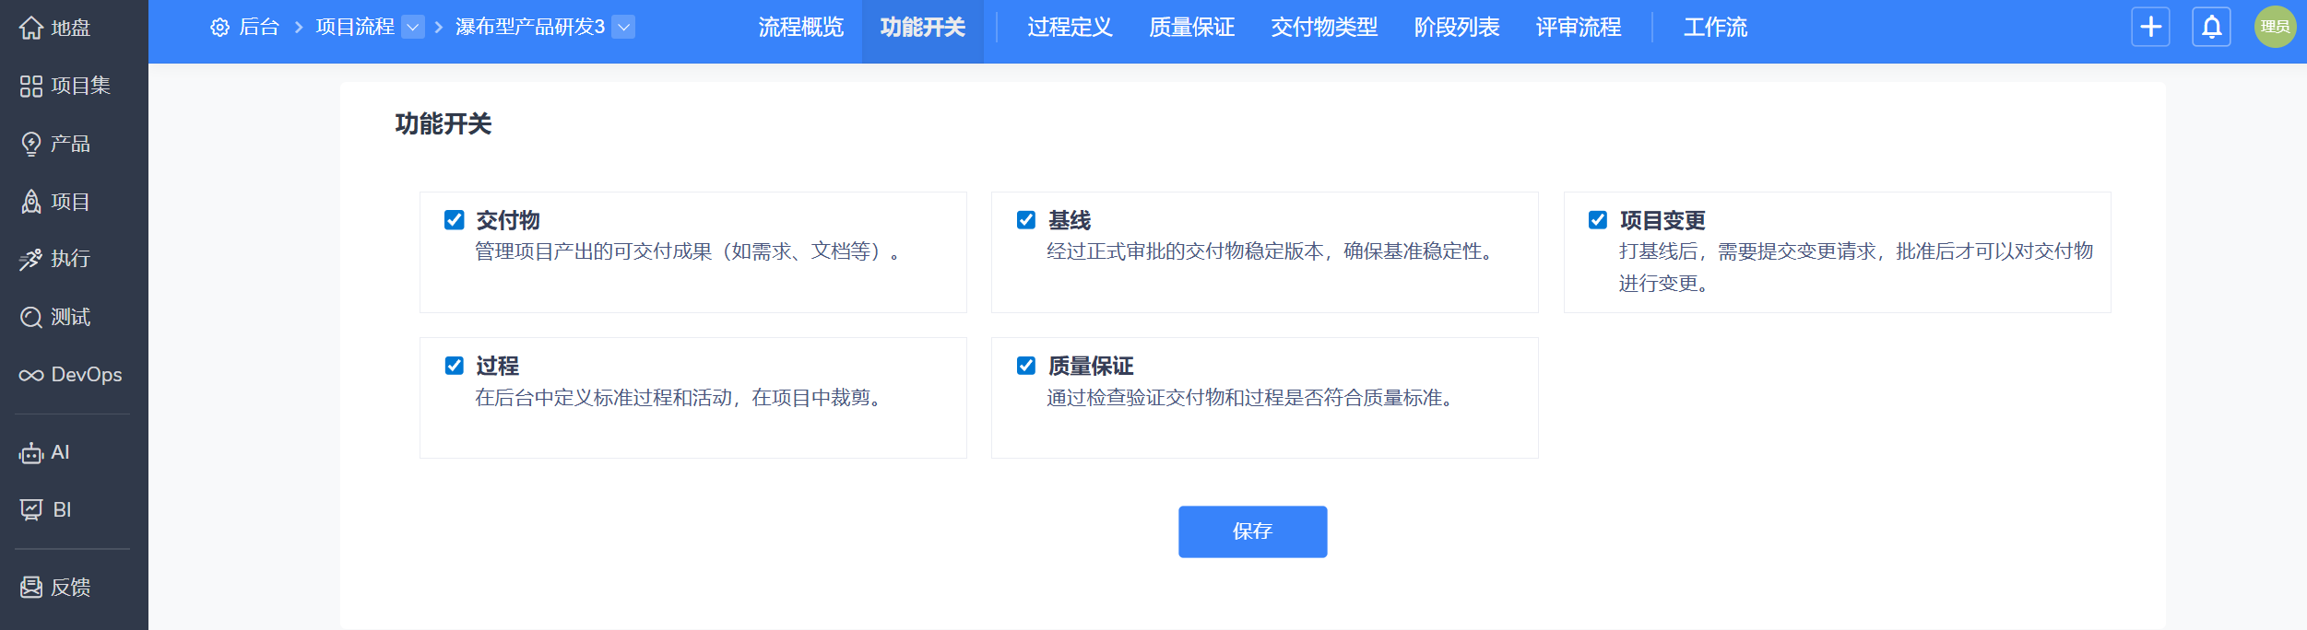Switch to the 阶段列表 tab
2307x630 pixels.
1457,28
